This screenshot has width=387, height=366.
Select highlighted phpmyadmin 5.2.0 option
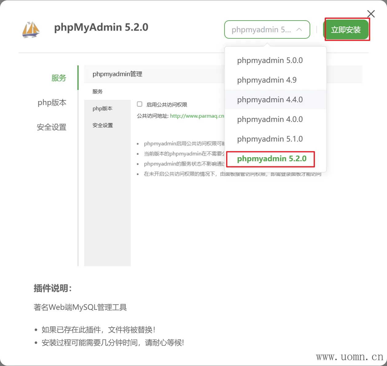[272, 158]
